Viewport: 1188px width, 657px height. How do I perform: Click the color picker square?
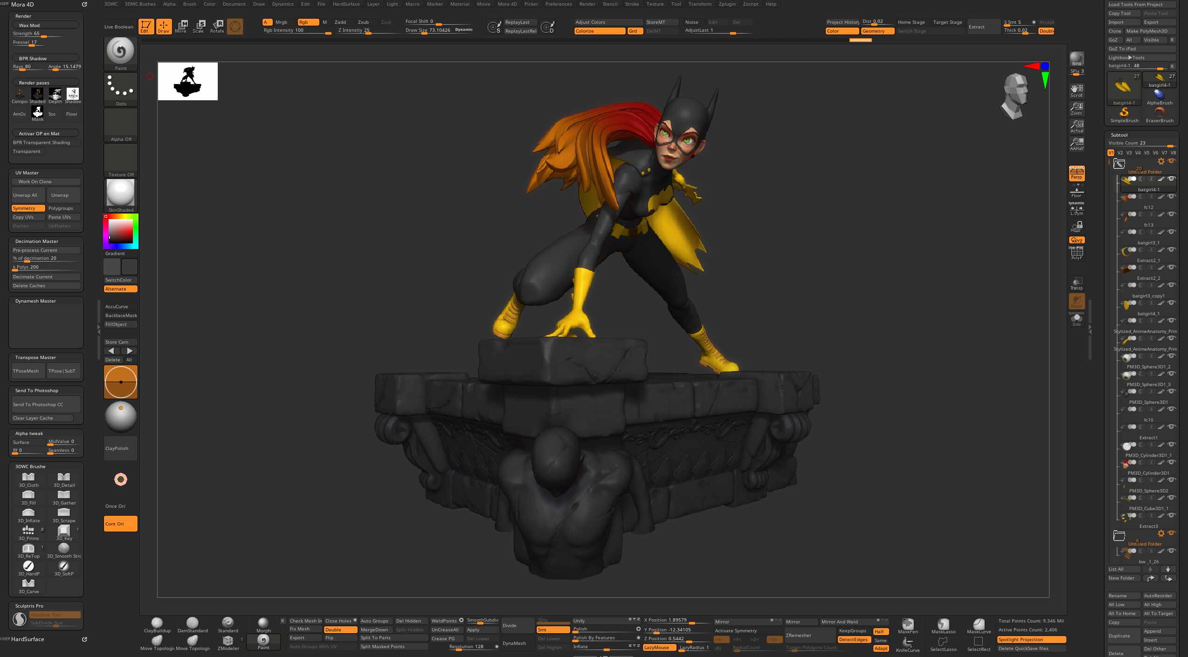tap(121, 231)
